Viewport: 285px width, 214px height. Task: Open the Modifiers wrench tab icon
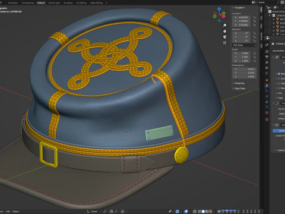[267, 86]
